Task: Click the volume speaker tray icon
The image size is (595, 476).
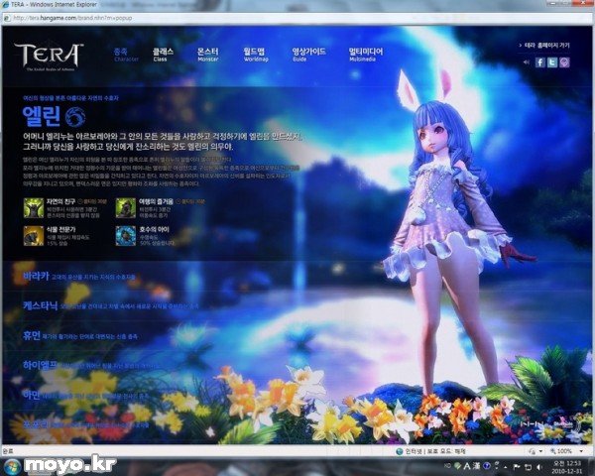Action: (x=538, y=467)
